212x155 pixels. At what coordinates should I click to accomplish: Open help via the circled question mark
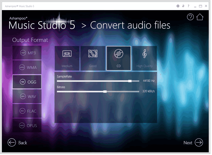click(x=190, y=17)
